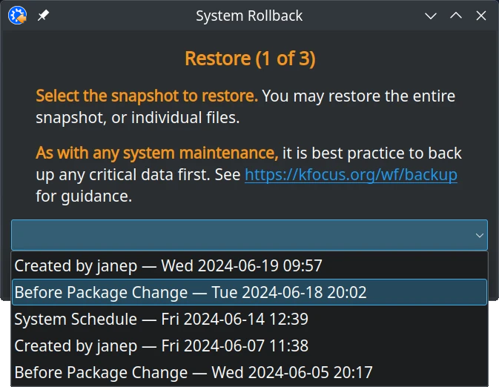Select snapshot Created by janep Wed 2024-06-19 09:57

[249, 265]
